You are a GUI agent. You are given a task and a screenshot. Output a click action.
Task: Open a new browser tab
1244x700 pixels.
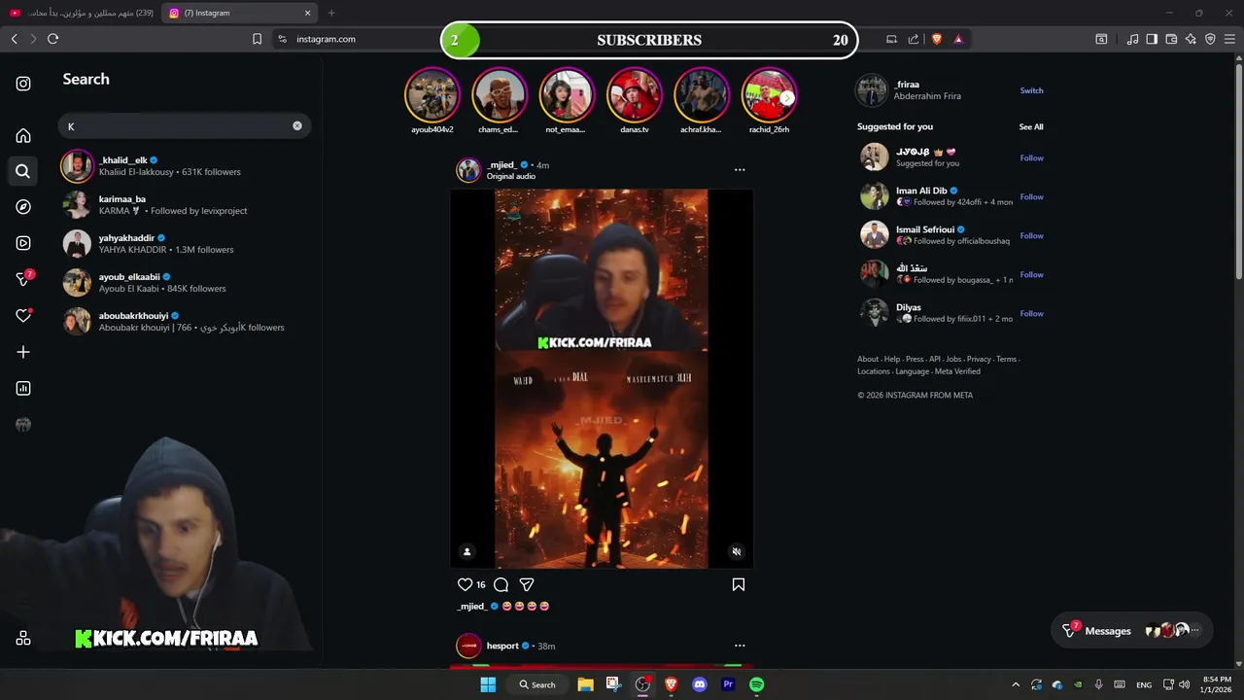pyautogui.click(x=331, y=13)
